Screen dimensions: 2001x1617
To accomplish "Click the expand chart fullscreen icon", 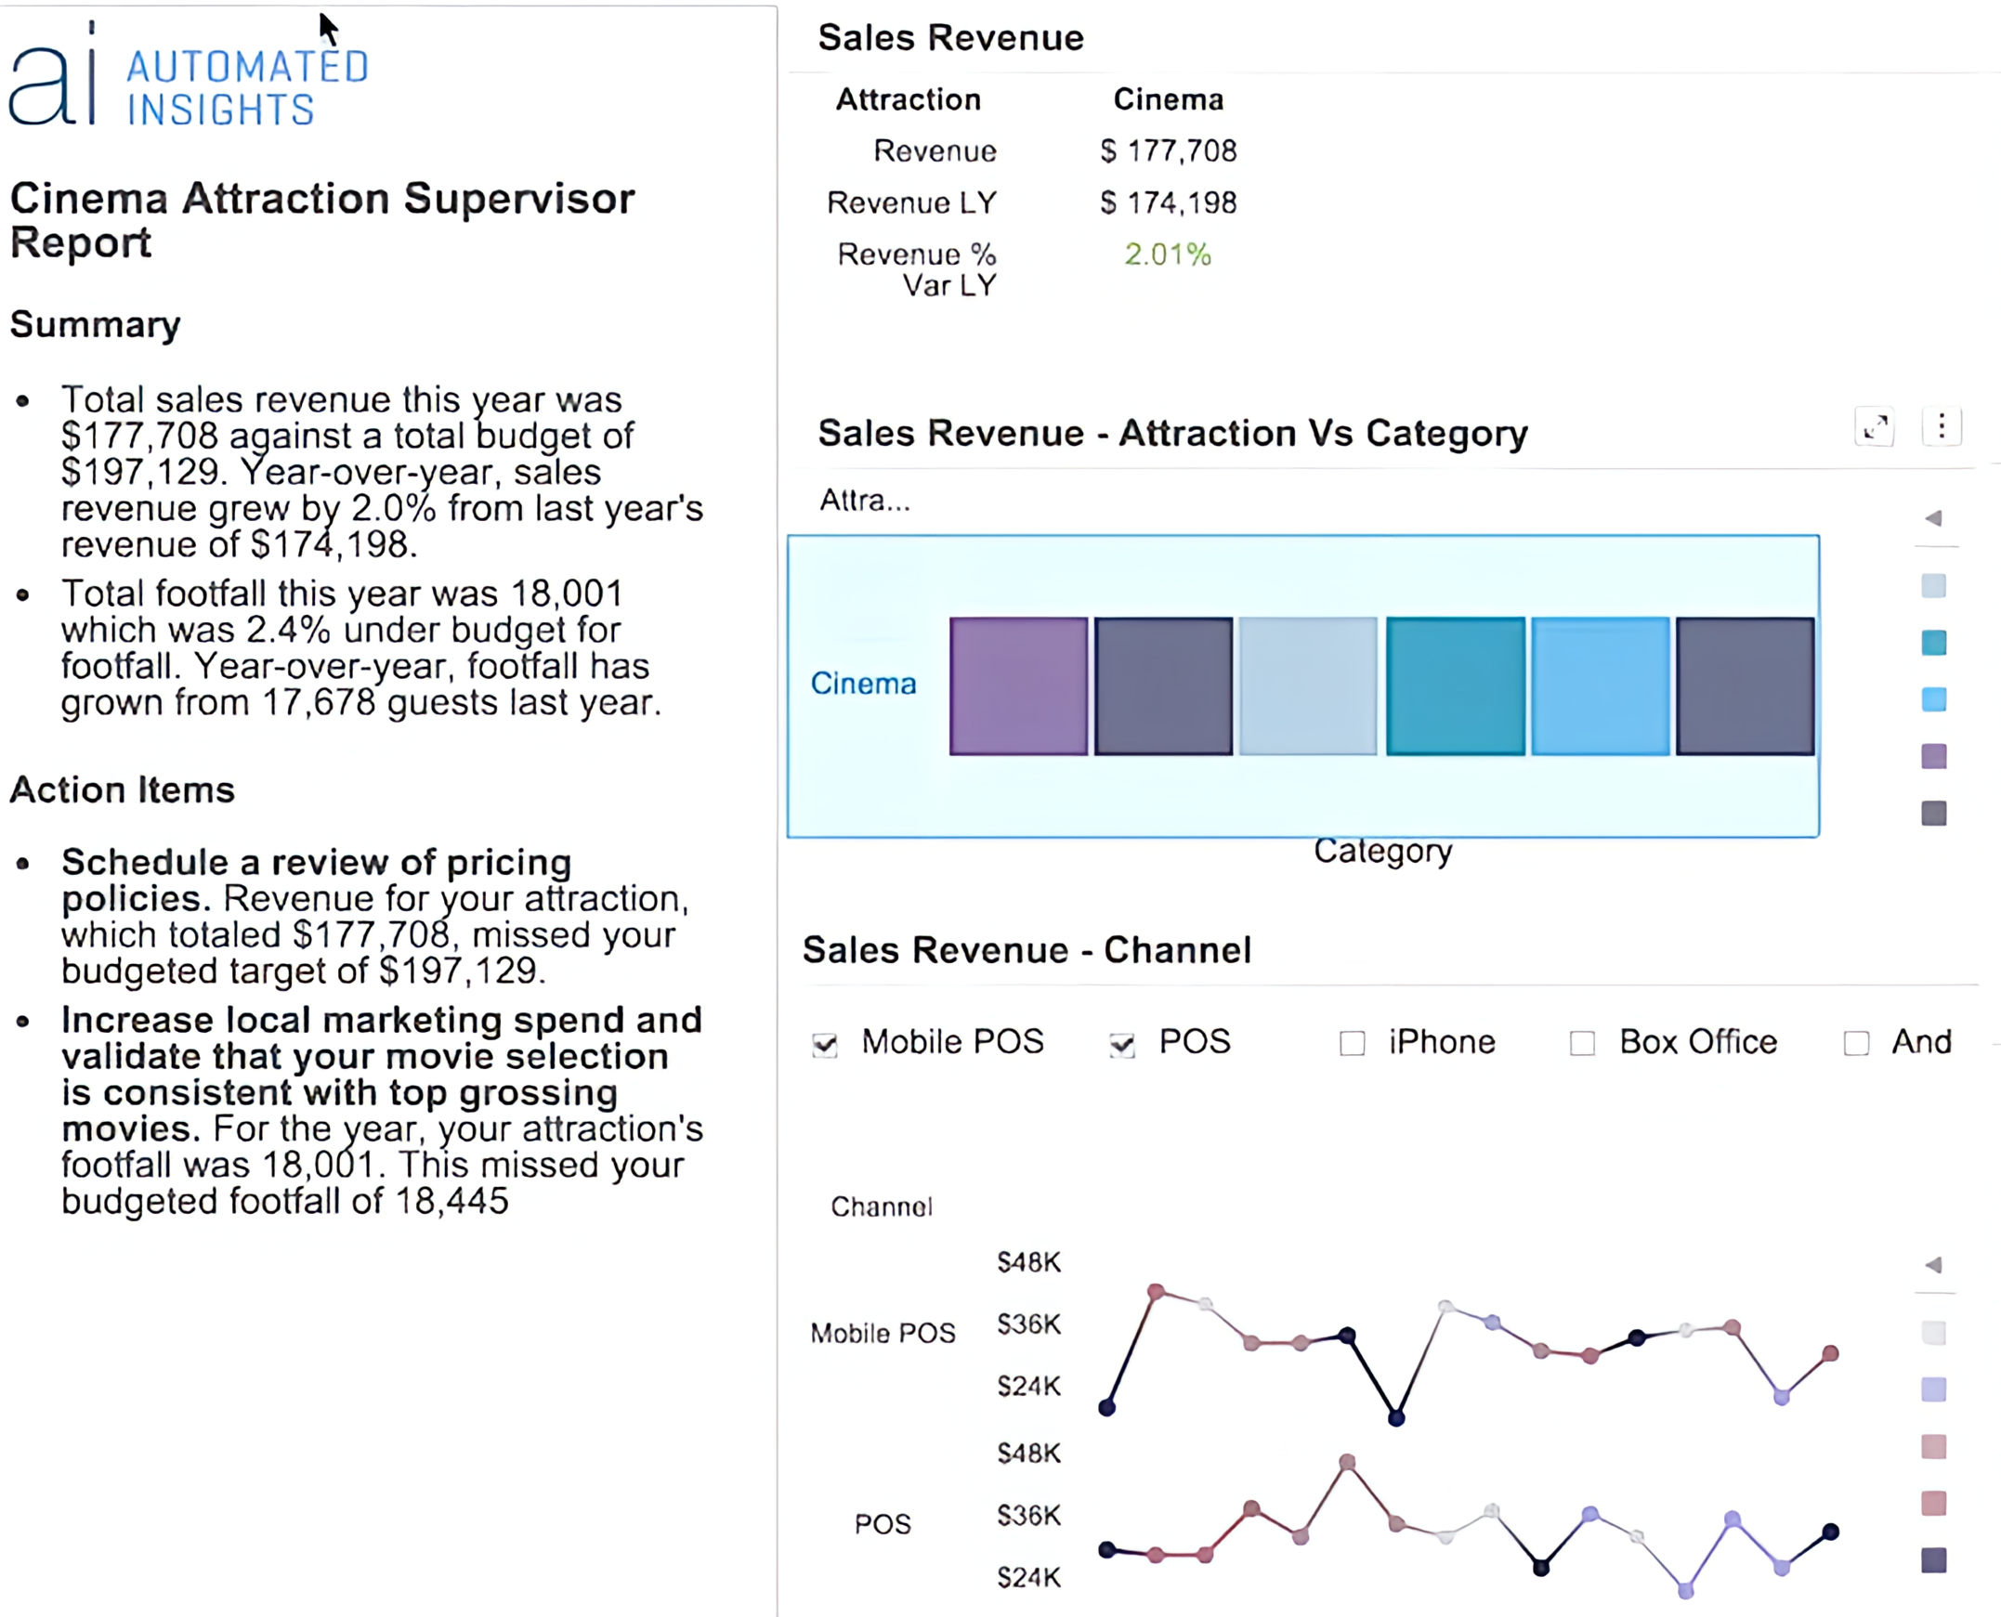I will 1876,427.
